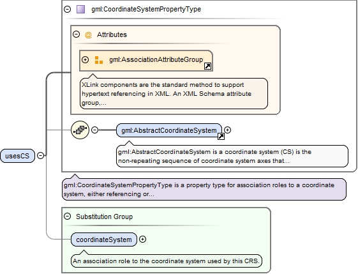Select the usesCS element node
The width and height of the screenshot is (358, 274).
point(18,156)
